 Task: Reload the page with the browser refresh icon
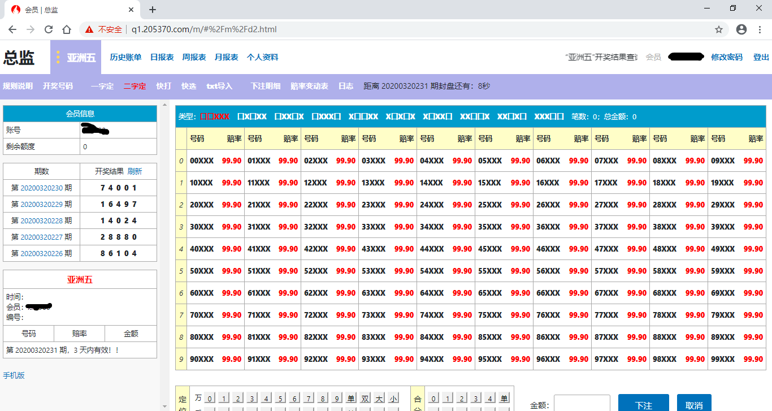coord(49,29)
